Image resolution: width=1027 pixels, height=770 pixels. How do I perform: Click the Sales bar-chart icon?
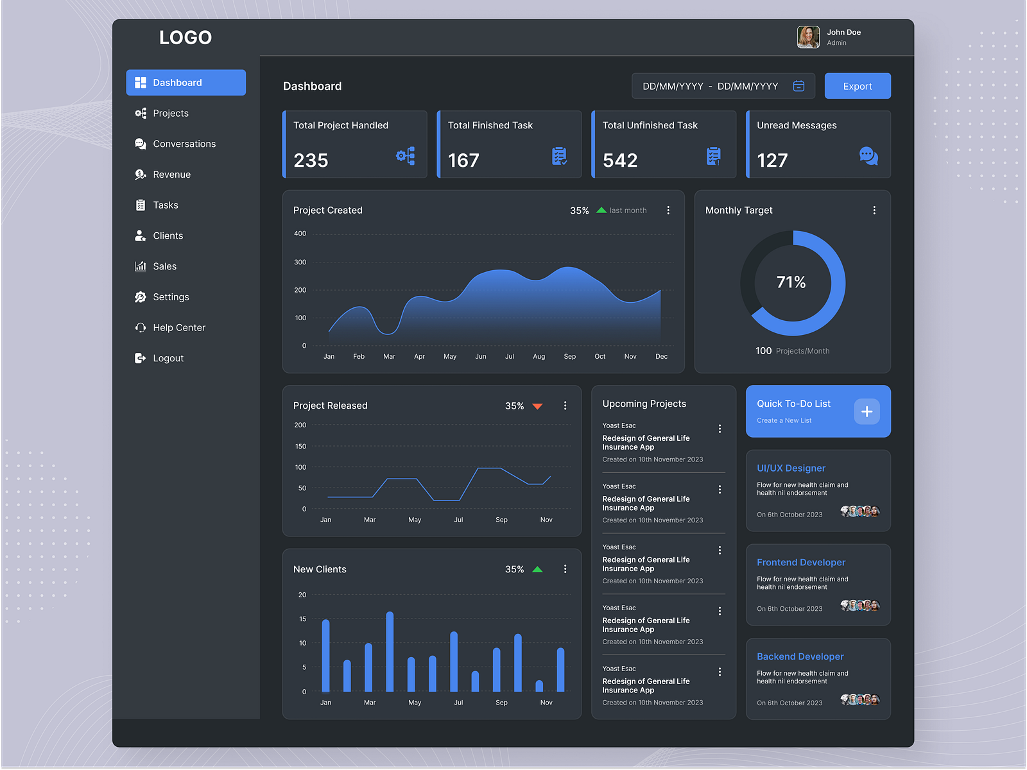141,266
